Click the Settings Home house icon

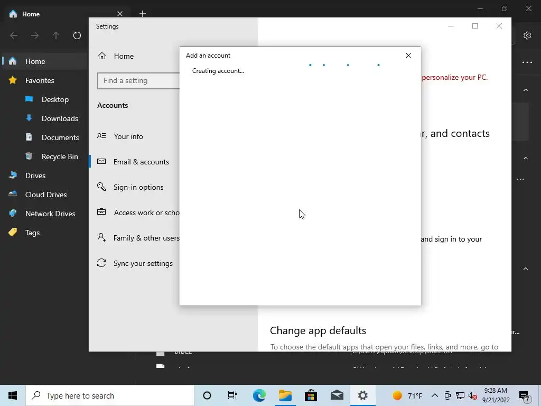click(102, 56)
